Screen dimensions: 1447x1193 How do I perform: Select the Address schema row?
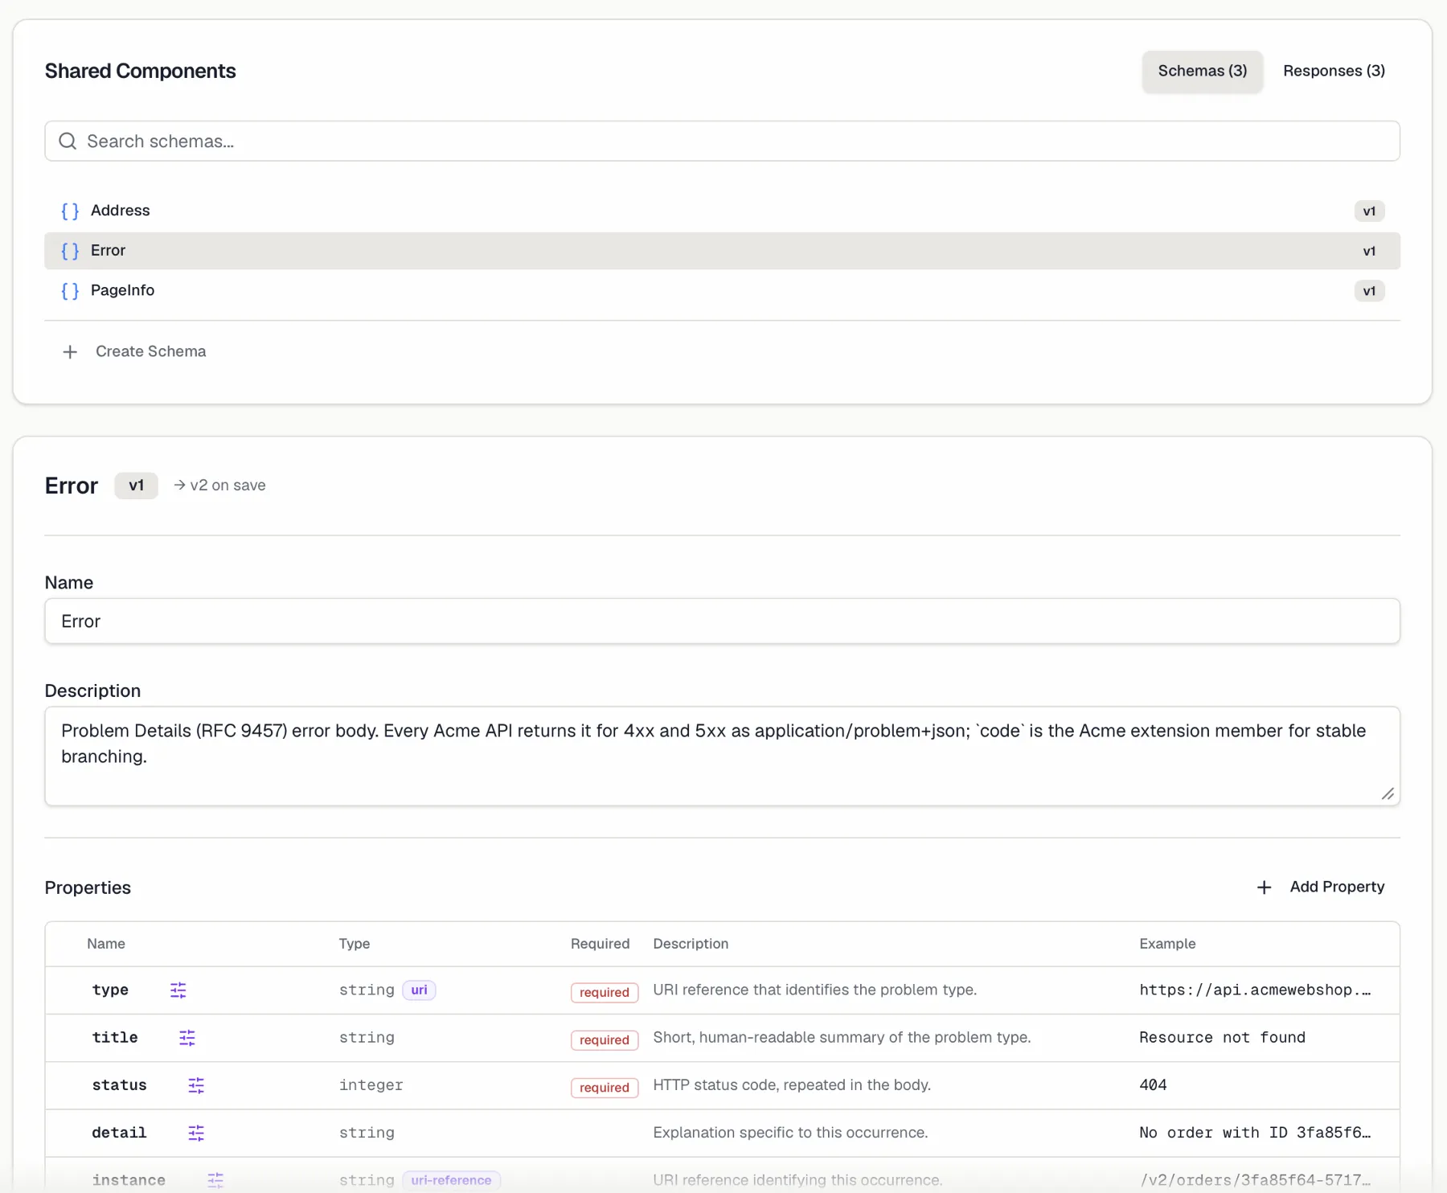click(722, 211)
